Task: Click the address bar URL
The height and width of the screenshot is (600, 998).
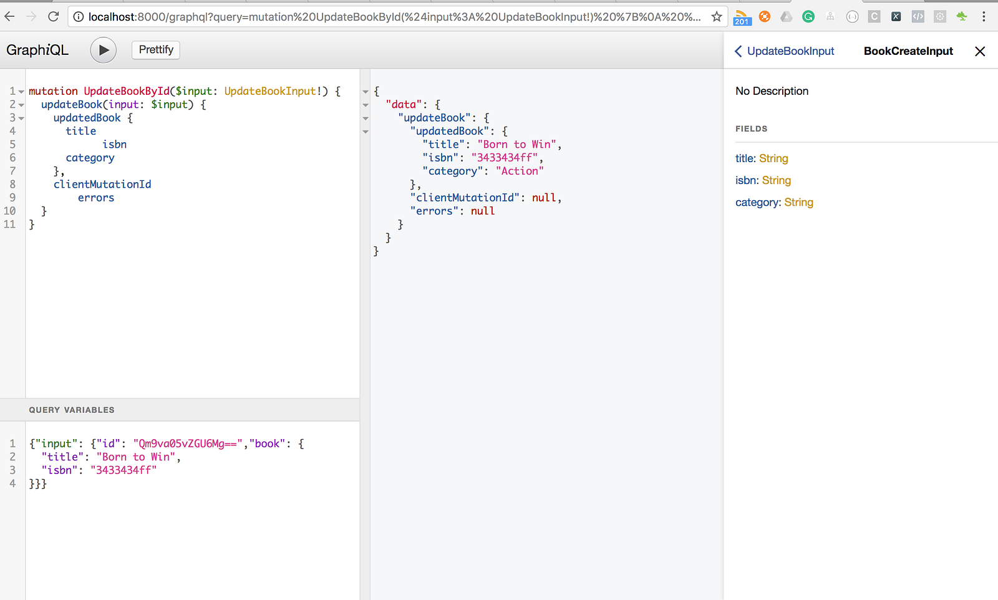Action: coord(394,17)
